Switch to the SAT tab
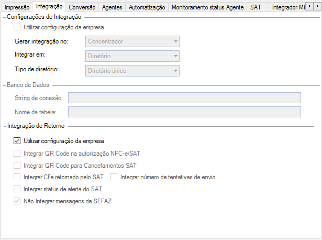The image size is (322, 240). tap(256, 7)
